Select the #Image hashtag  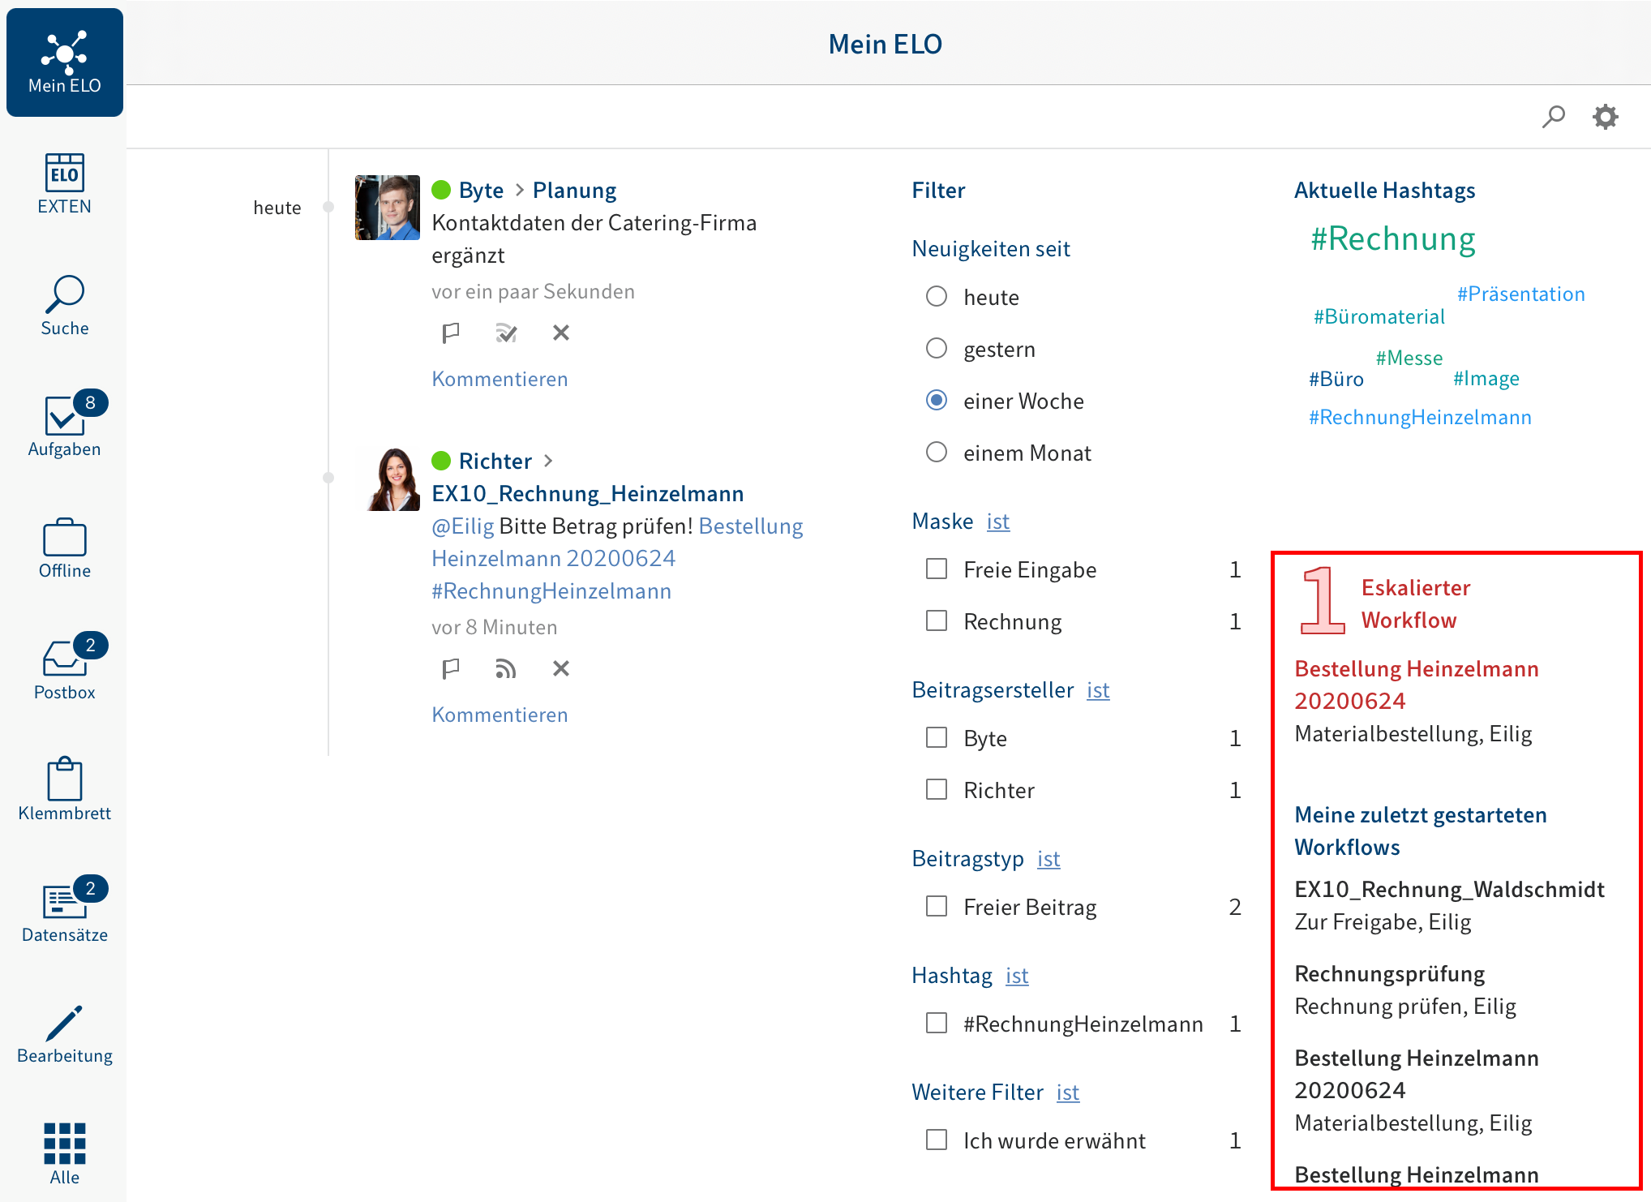point(1486,379)
